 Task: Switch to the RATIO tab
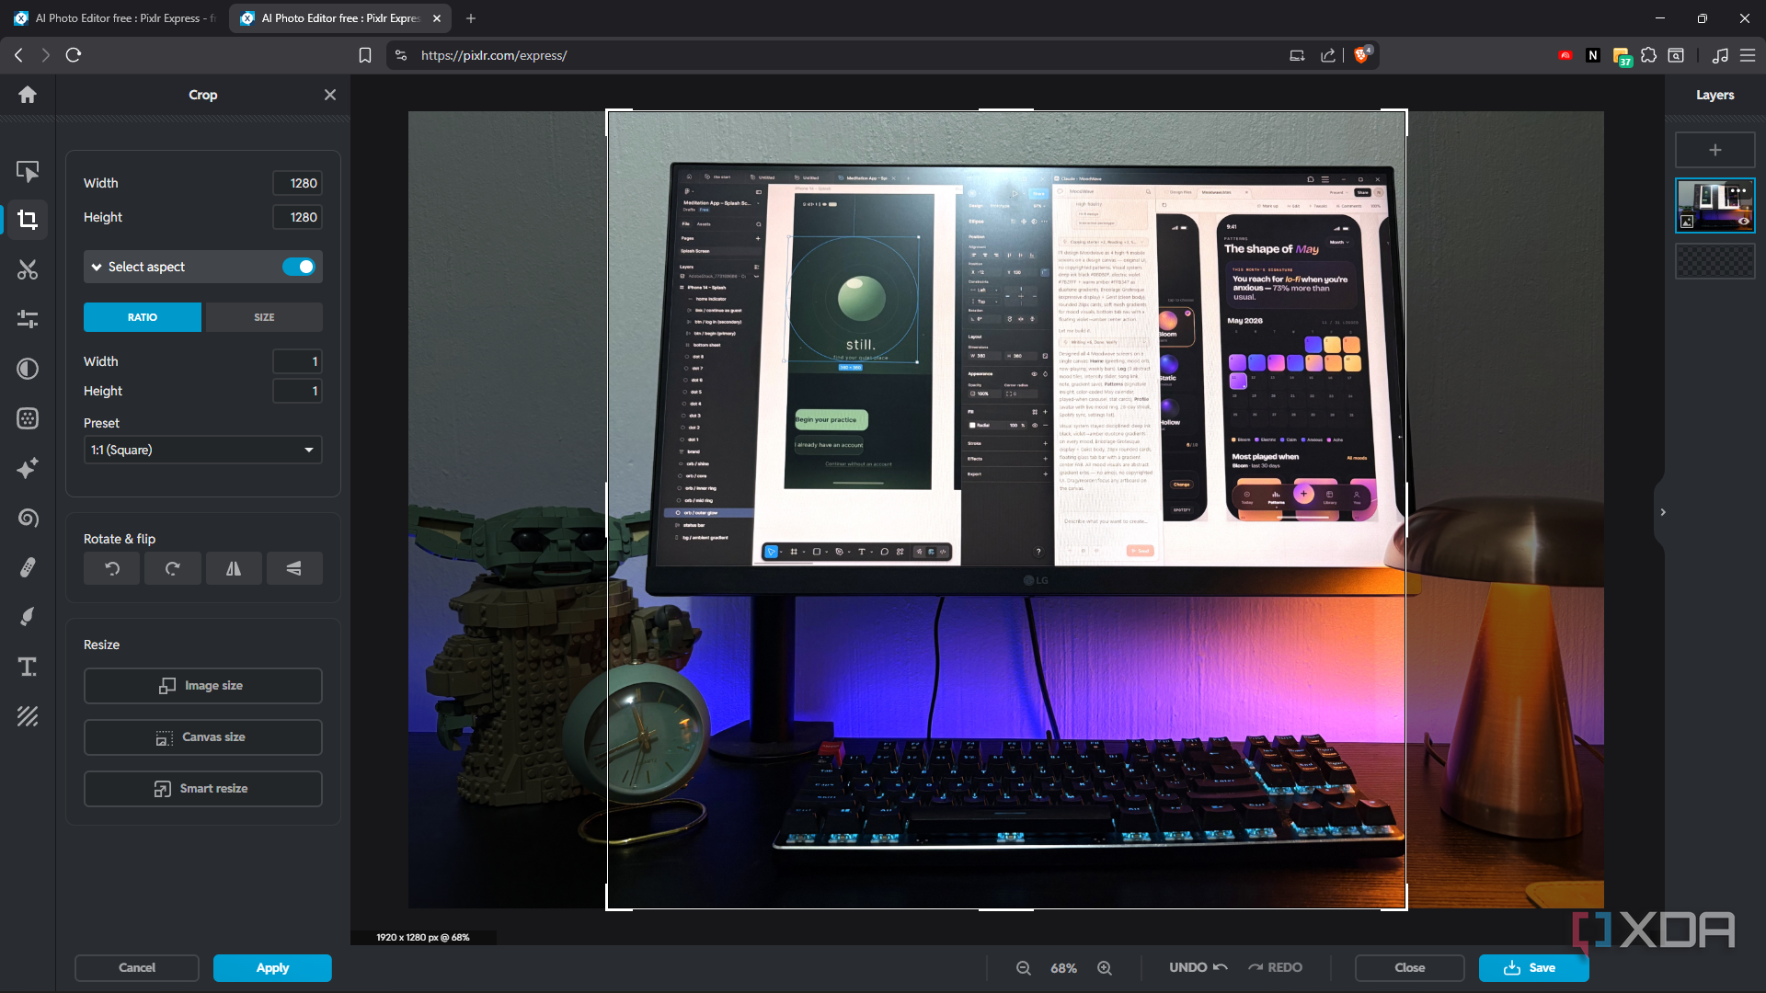pyautogui.click(x=143, y=317)
